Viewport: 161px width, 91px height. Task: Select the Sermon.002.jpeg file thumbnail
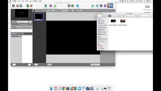(x=123, y=21)
